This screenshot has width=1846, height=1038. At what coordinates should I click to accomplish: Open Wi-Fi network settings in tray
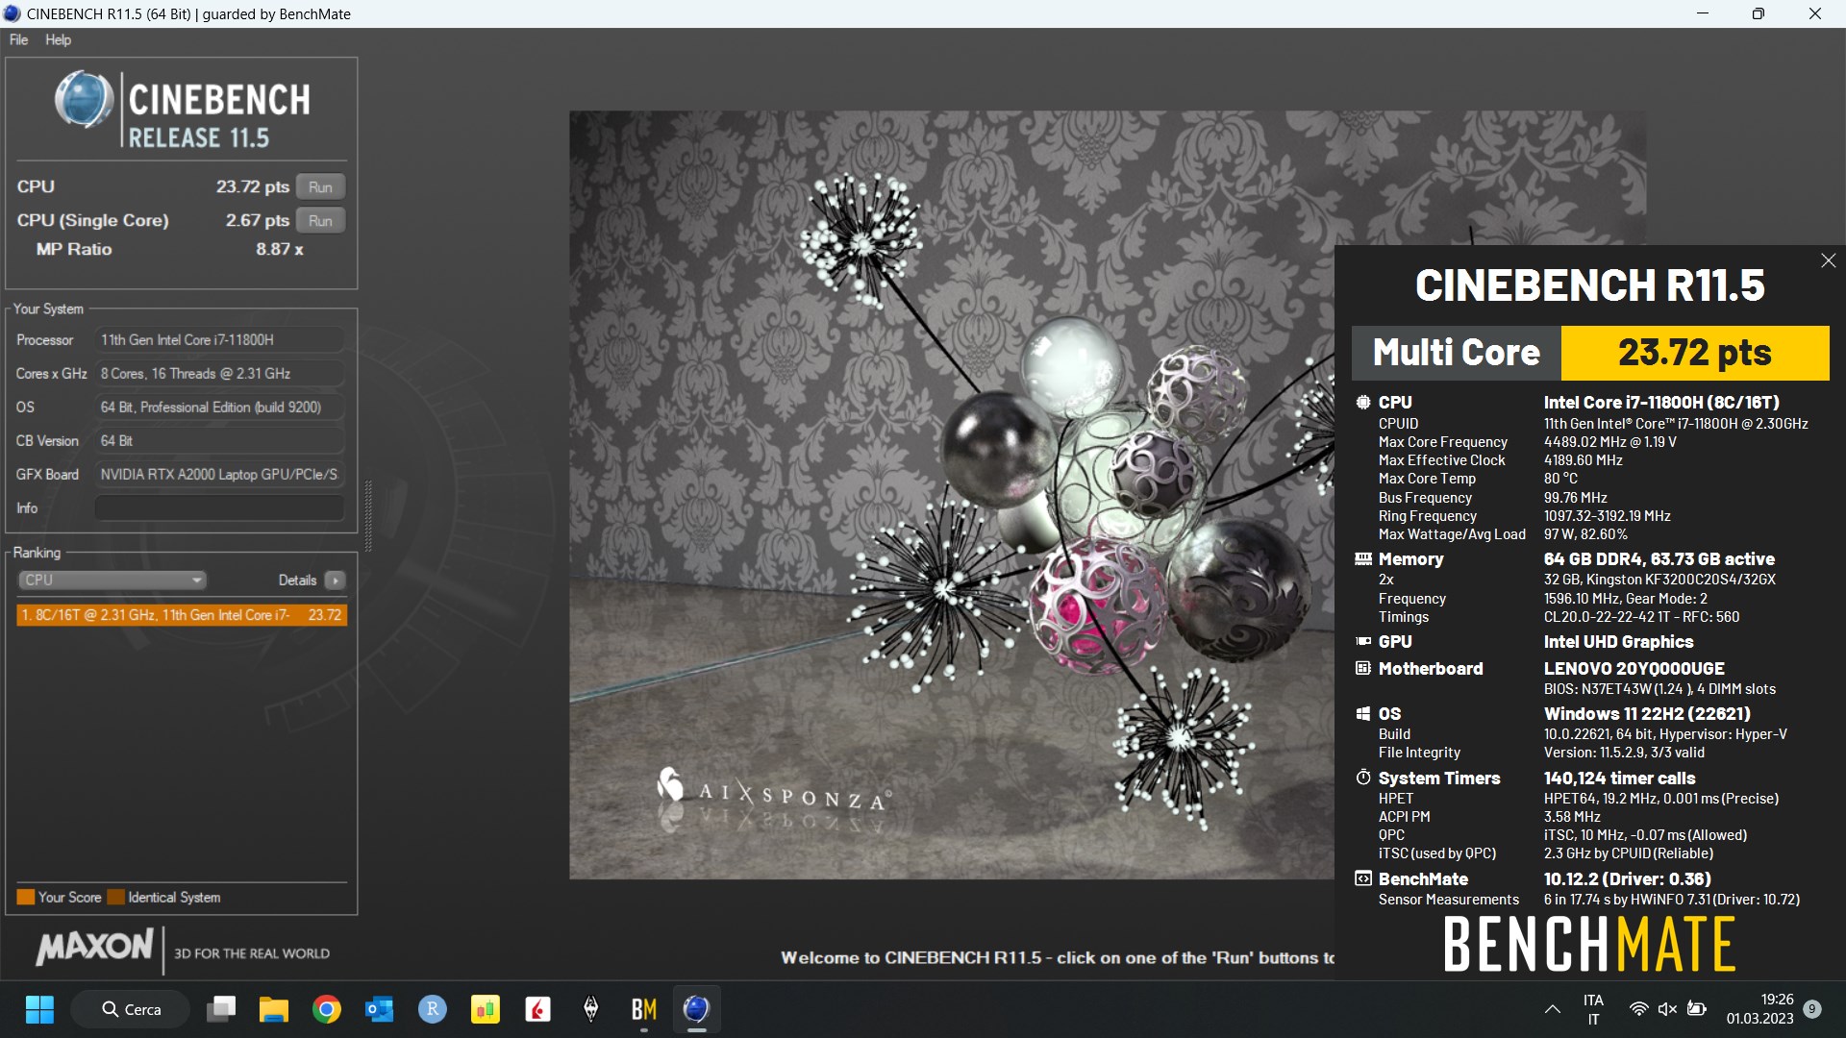tap(1638, 1009)
